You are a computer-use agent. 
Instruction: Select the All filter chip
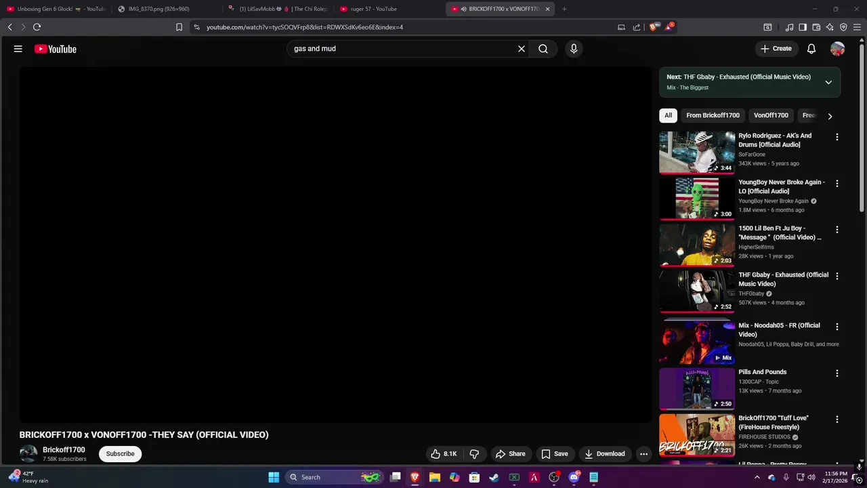point(668,115)
